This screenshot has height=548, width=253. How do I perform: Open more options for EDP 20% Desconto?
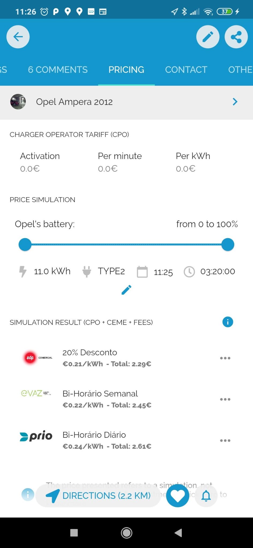click(225, 358)
